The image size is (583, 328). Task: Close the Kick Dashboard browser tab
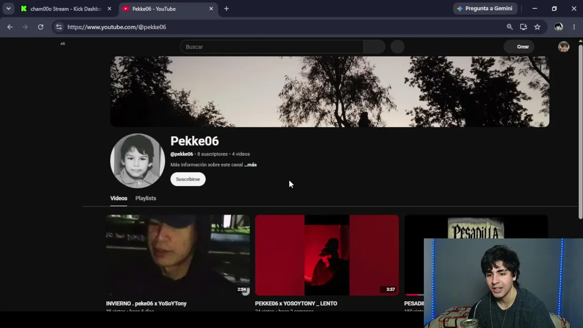pyautogui.click(x=109, y=9)
